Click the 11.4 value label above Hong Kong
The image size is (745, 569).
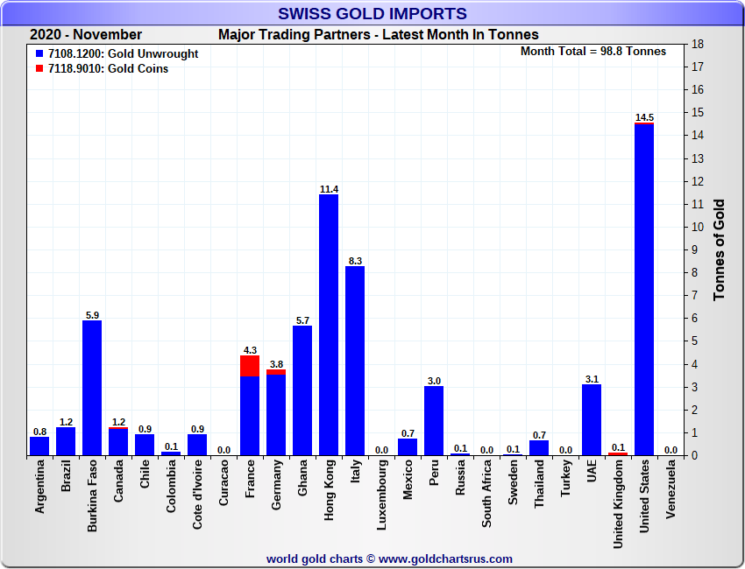329,188
